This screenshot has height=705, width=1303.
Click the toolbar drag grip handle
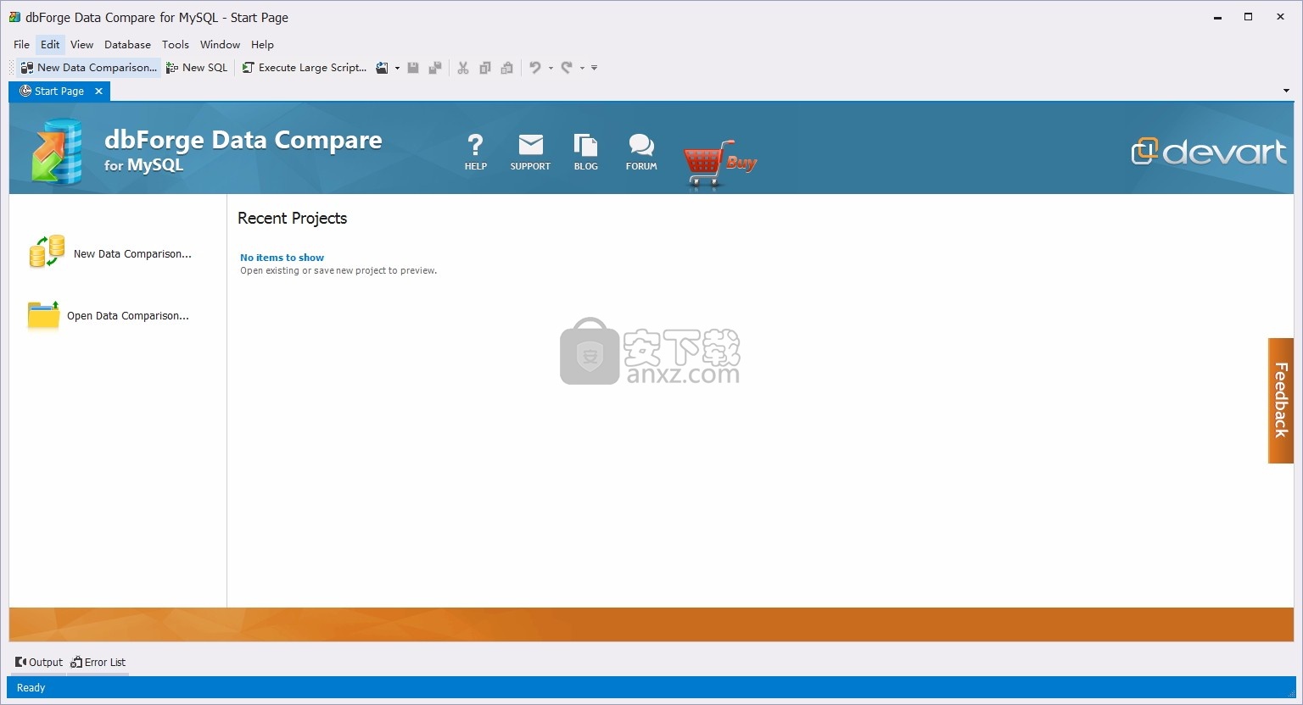pos(12,68)
